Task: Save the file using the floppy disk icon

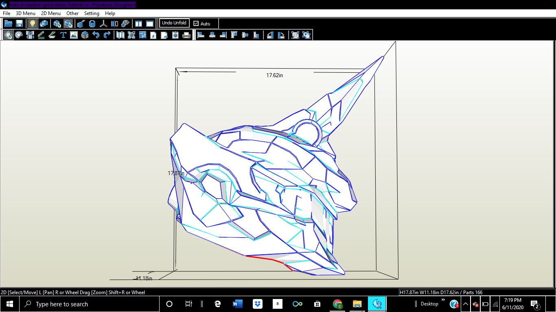Action: click(x=19, y=24)
